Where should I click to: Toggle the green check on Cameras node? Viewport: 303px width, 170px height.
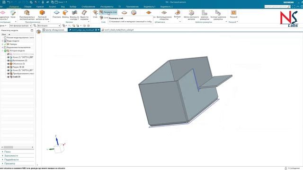tap(5, 44)
